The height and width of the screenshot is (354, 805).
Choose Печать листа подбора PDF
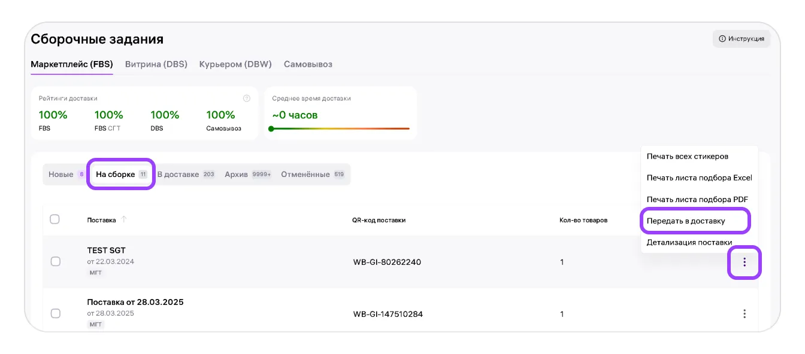pyautogui.click(x=697, y=200)
